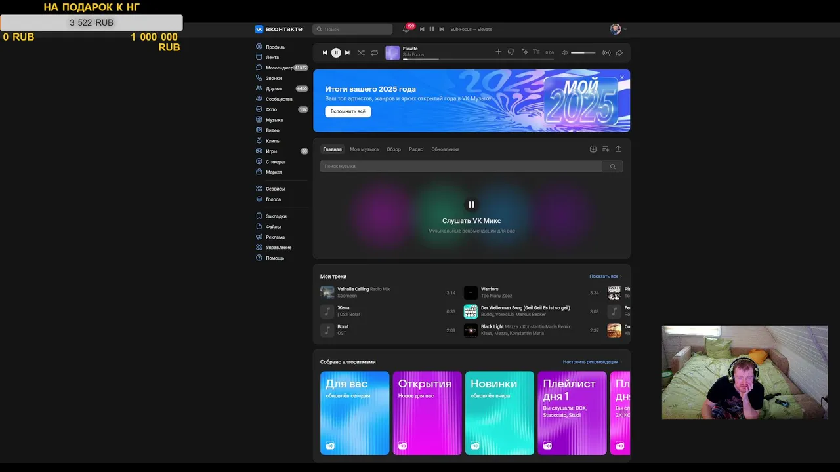Expand the profile avatar dropdown menu
The height and width of the screenshot is (472, 840).
tap(618, 29)
